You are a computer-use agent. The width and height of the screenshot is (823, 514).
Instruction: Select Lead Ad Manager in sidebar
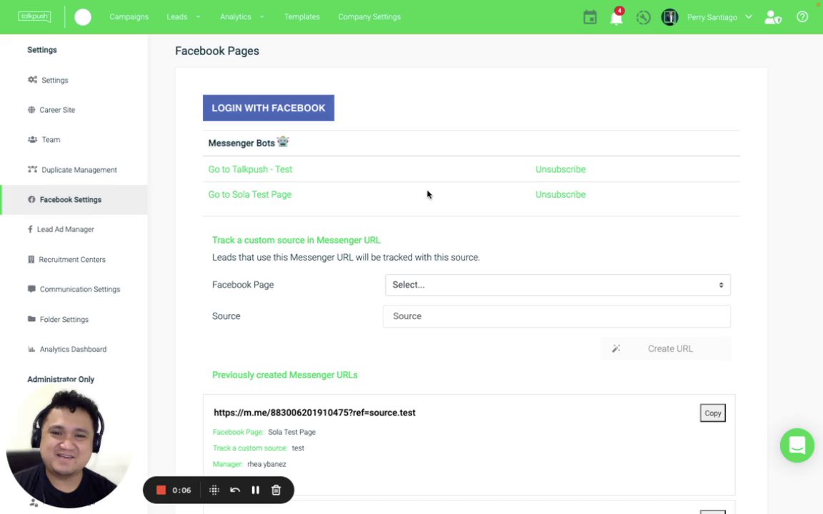pyautogui.click(x=66, y=229)
